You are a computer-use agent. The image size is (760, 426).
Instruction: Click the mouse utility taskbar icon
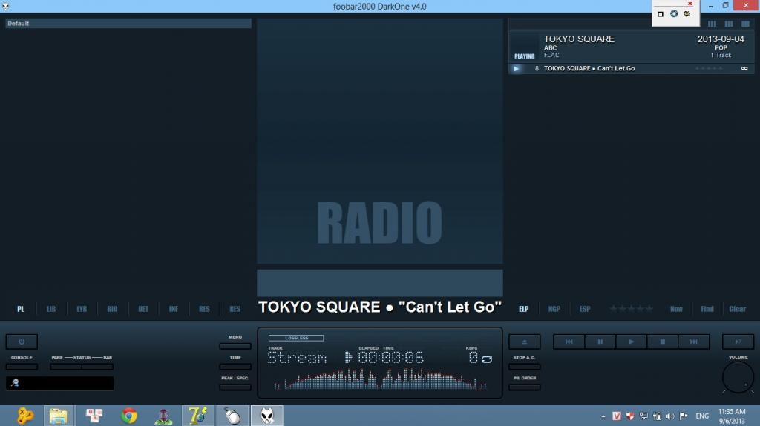point(232,416)
